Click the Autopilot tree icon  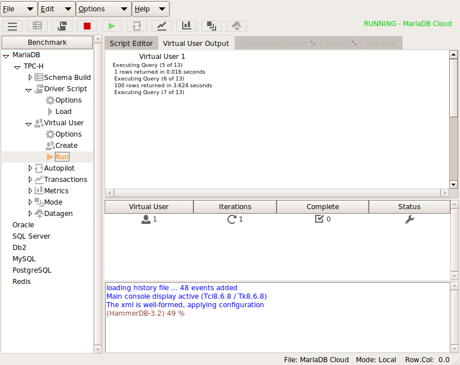(38, 168)
